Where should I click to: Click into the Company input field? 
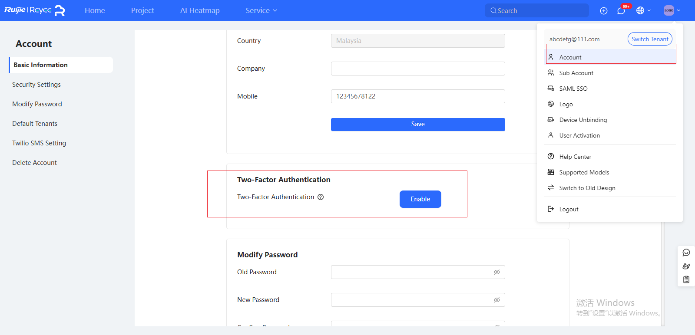(417, 69)
